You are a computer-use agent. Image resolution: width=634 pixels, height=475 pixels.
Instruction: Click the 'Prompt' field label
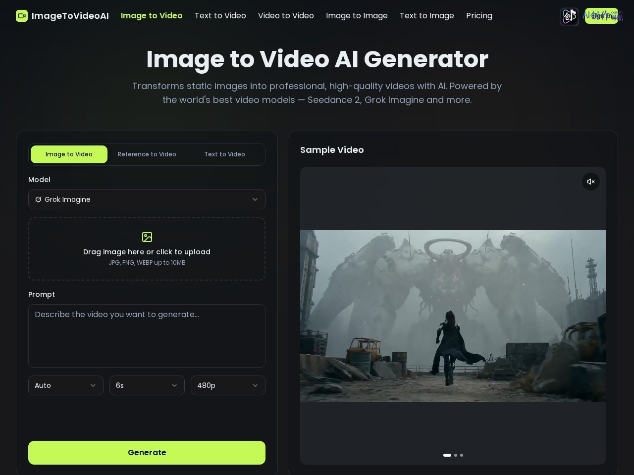point(42,294)
